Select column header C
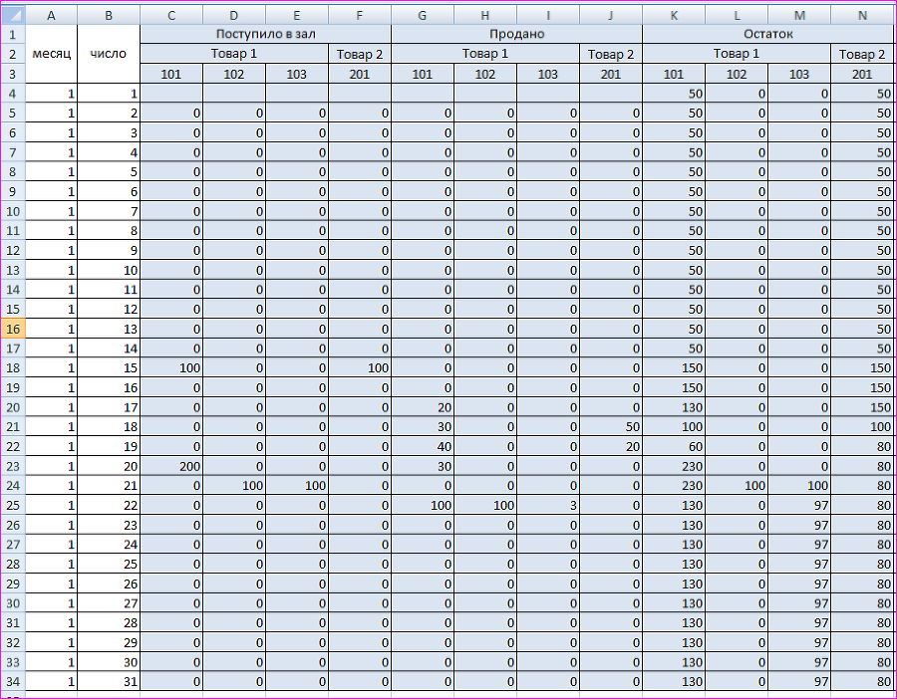This screenshot has width=897, height=699. pyautogui.click(x=171, y=15)
